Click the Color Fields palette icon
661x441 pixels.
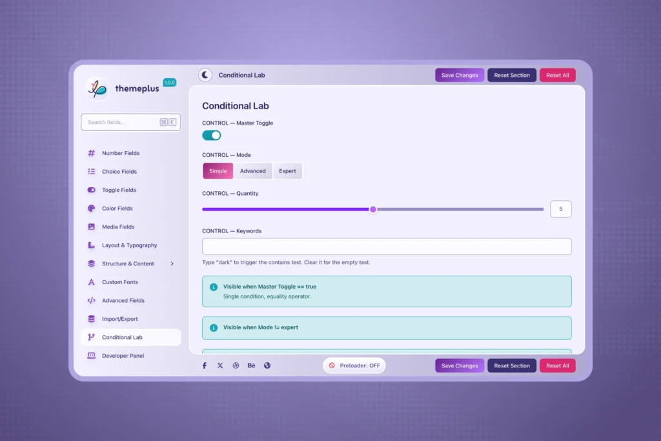[92, 209]
